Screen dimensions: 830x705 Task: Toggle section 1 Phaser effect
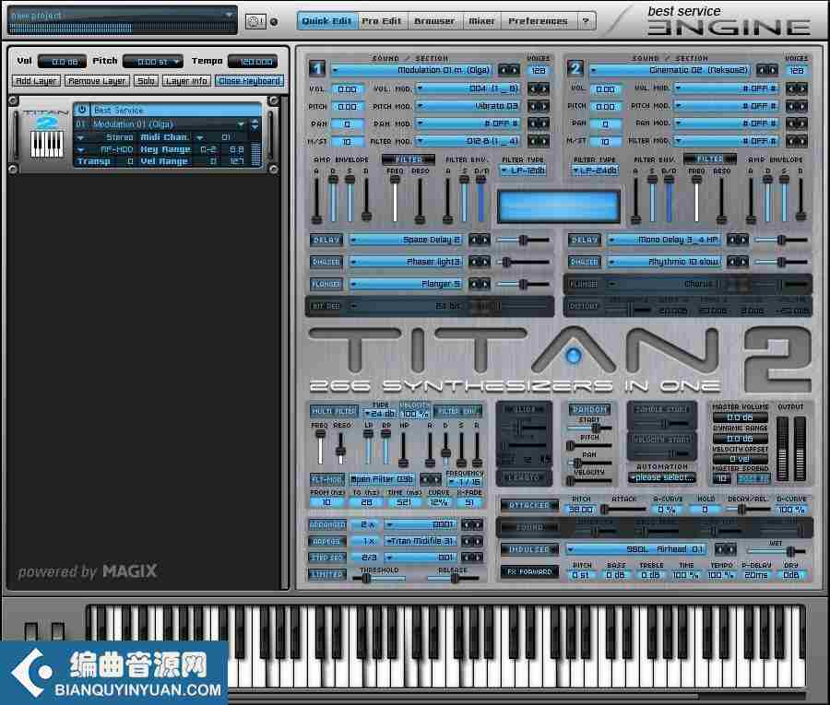326,262
